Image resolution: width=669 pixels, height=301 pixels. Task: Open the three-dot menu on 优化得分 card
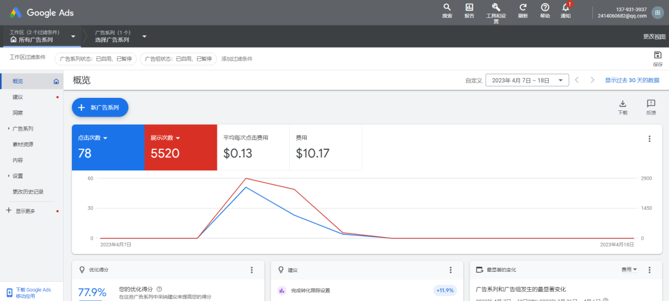coord(251,270)
